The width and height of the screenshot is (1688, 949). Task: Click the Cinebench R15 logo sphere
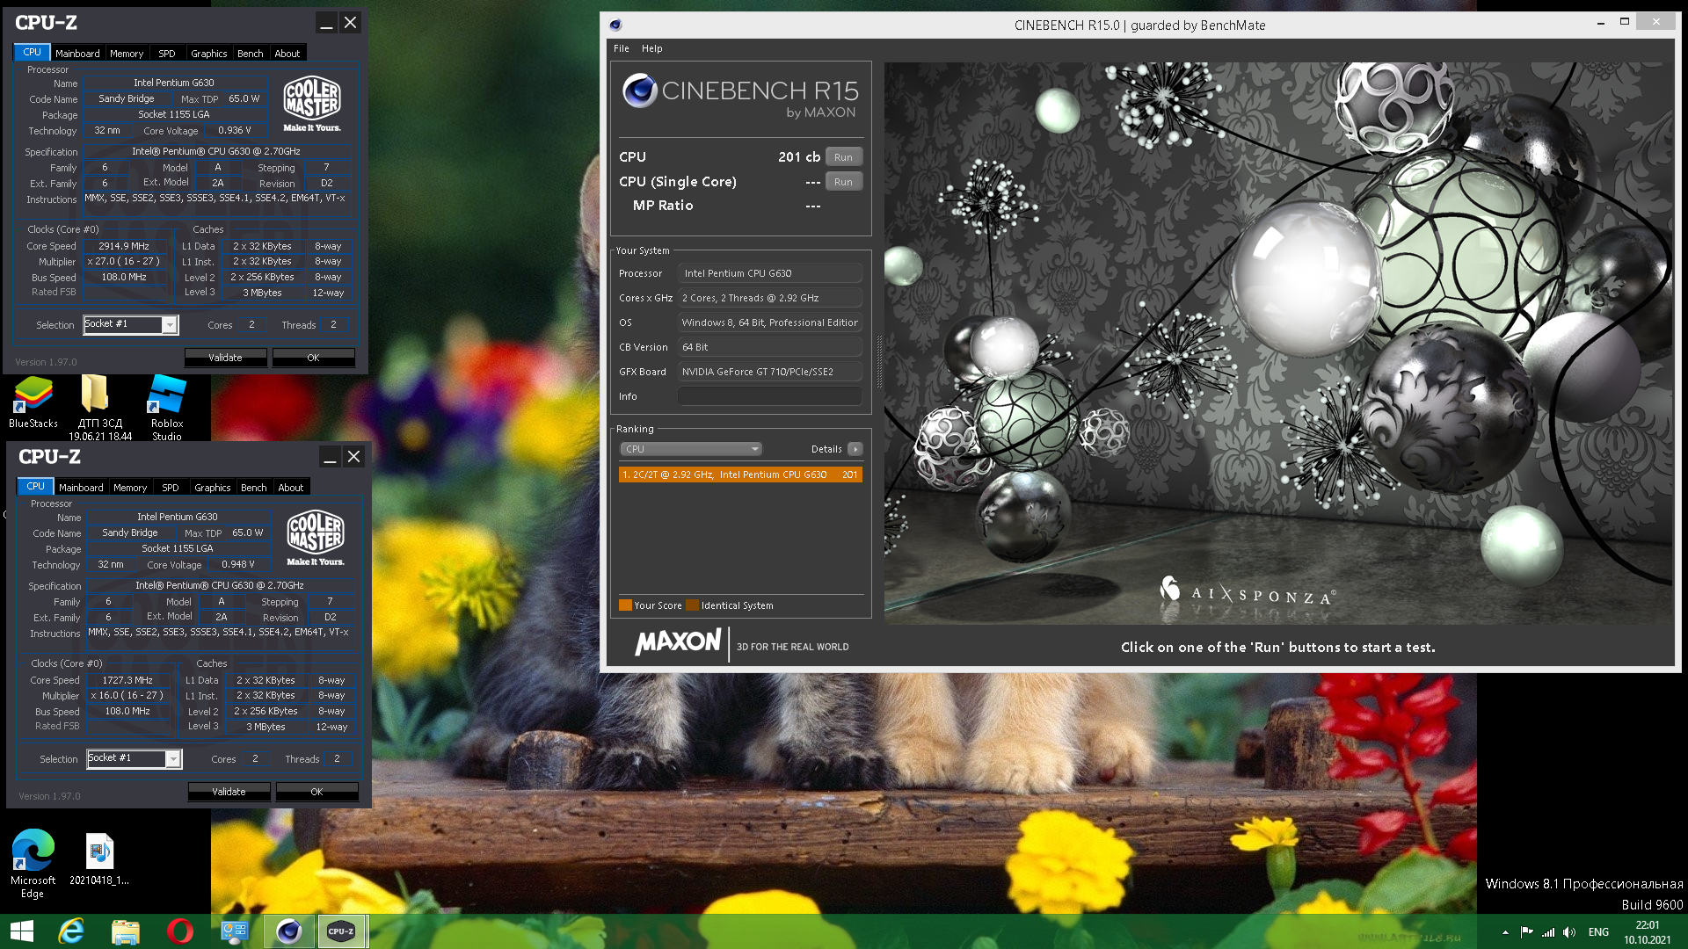[639, 91]
